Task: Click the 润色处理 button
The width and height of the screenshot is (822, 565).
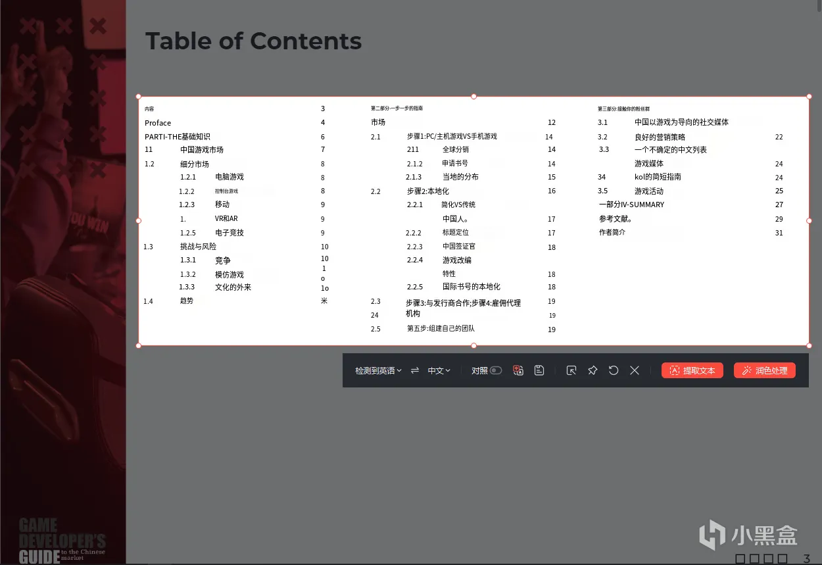Action: [x=765, y=370]
